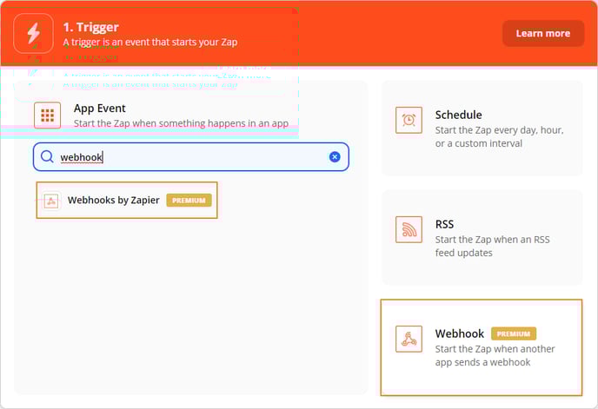
Task: Open the Webhook trigger card
Action: [x=482, y=347]
